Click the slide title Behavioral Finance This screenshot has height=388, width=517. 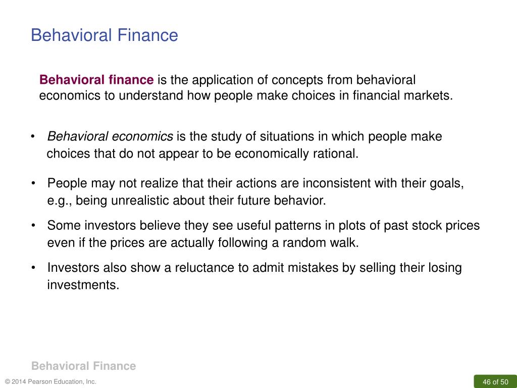tap(104, 35)
